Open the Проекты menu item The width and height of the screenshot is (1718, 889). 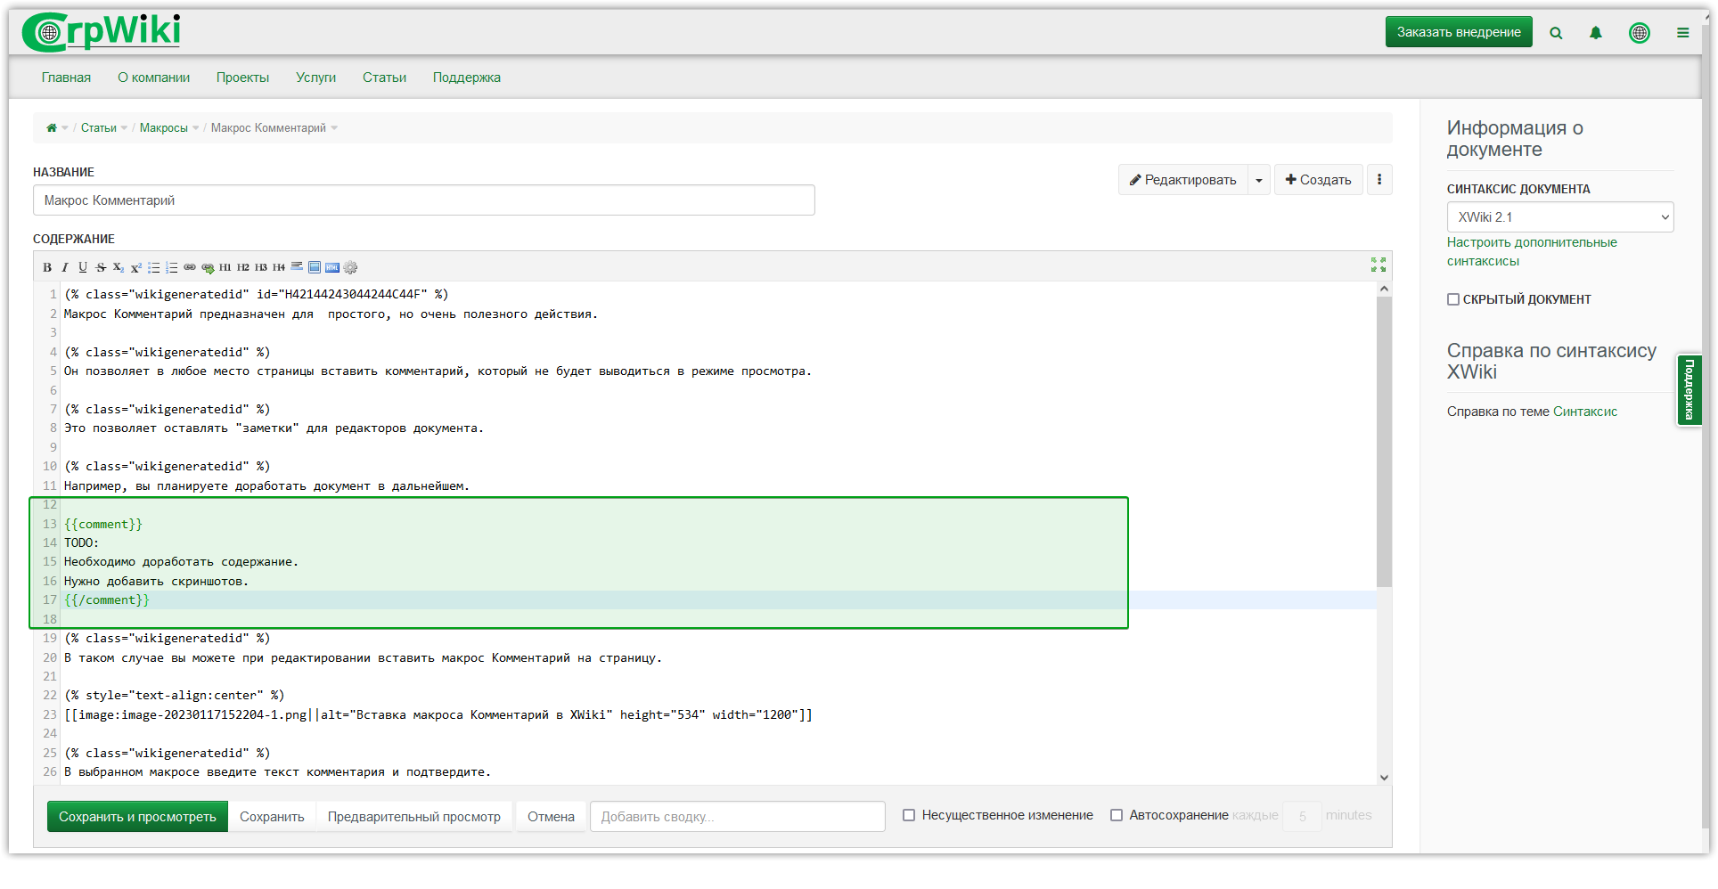[242, 77]
